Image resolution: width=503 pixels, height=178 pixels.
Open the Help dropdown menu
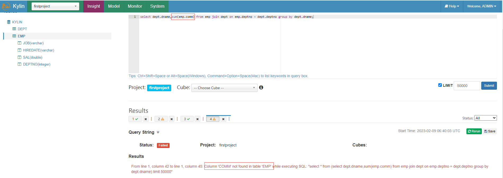click(x=452, y=6)
